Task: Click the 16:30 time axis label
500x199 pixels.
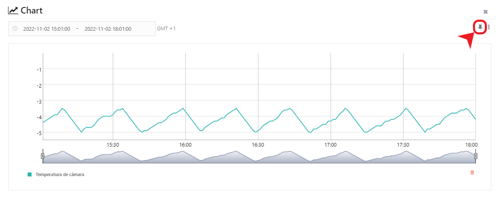Action: [x=258, y=145]
